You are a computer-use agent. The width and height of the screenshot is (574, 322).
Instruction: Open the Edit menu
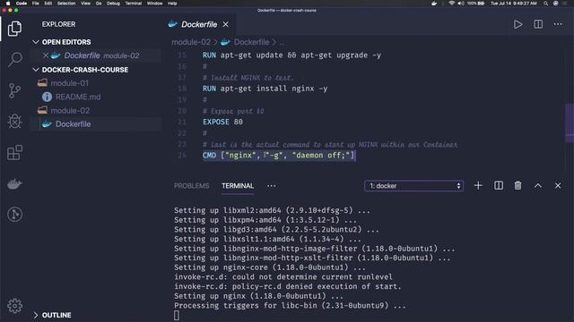click(48, 4)
